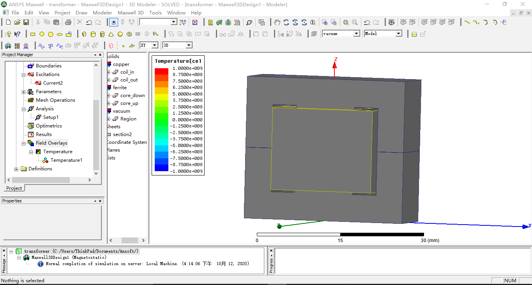Click the Zoom Out magnifier icon
Screen dimensions: 532x285
click(x=334, y=22)
